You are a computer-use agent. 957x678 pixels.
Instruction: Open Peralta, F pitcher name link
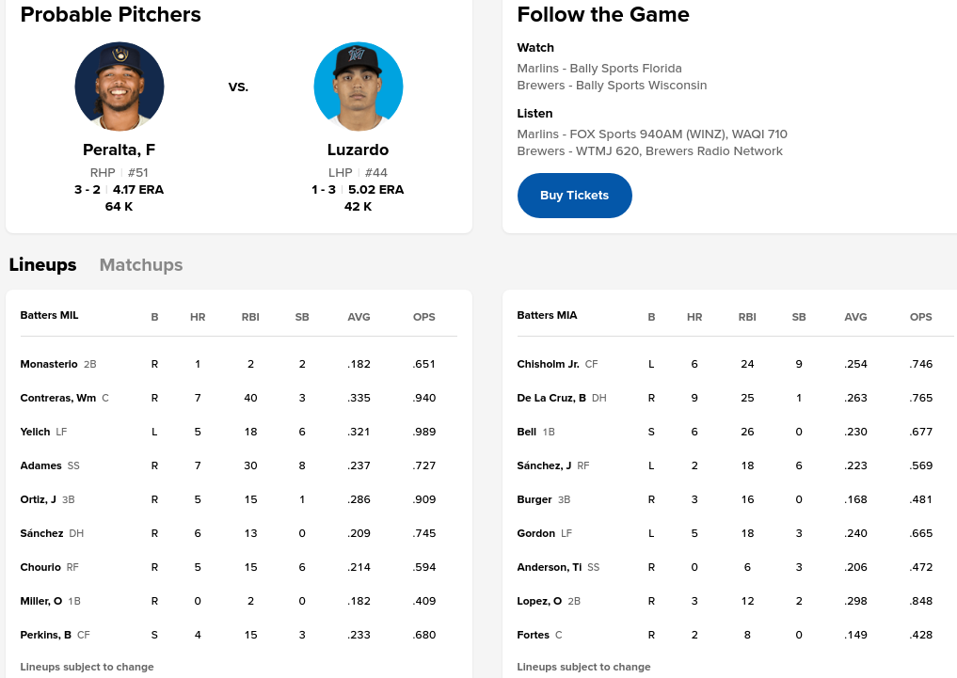pos(120,150)
